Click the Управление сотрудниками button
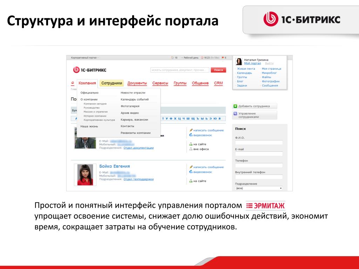 (255, 115)
